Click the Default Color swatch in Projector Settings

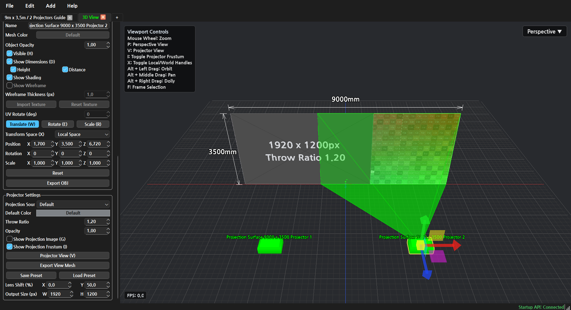(x=73, y=213)
